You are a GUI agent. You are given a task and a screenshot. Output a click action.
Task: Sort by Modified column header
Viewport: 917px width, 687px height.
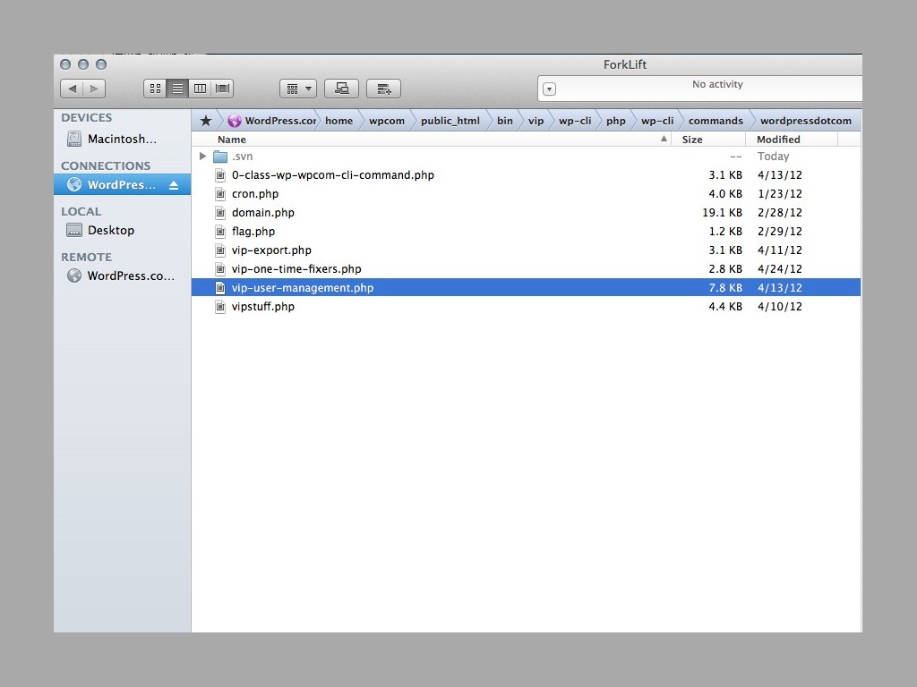pyautogui.click(x=792, y=139)
